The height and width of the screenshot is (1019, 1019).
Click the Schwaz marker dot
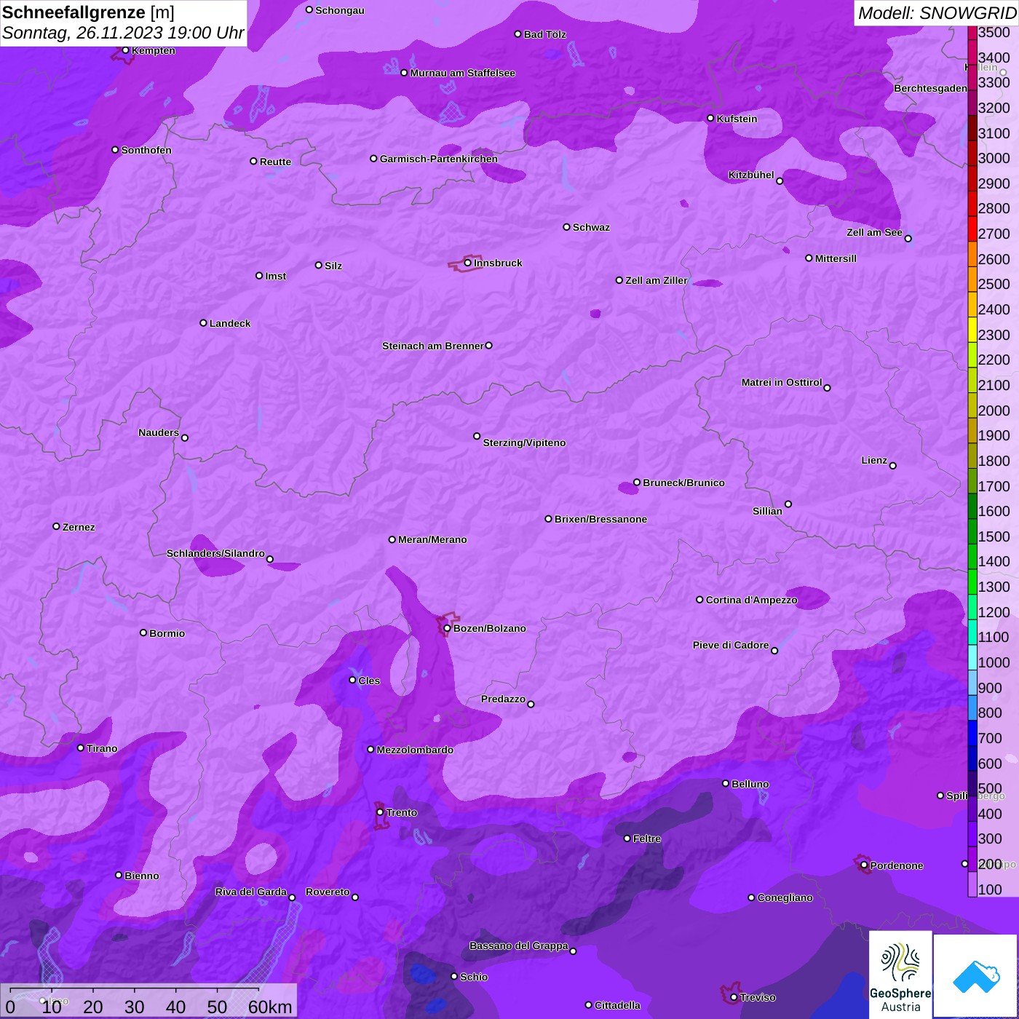567,227
